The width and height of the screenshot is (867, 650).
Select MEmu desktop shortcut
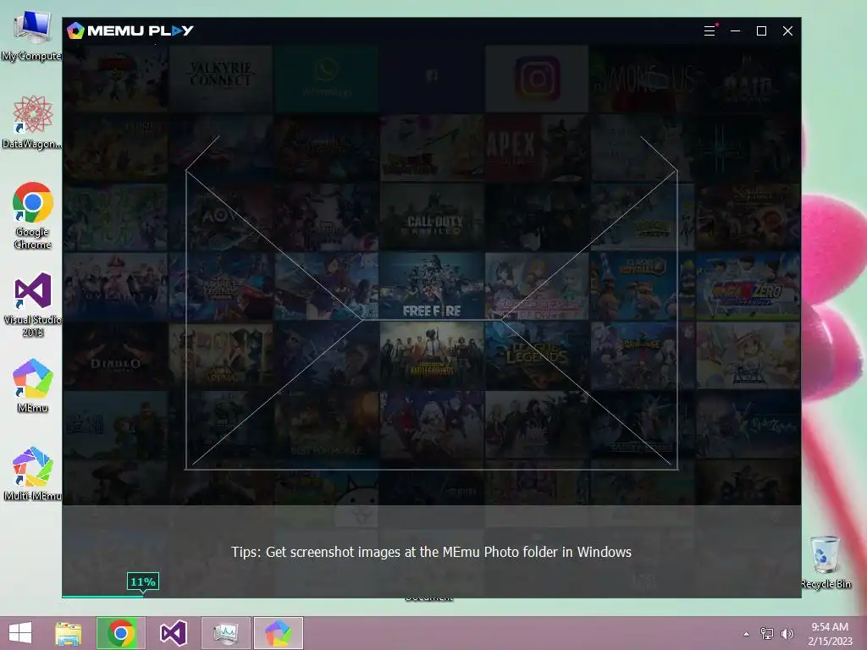coord(33,386)
